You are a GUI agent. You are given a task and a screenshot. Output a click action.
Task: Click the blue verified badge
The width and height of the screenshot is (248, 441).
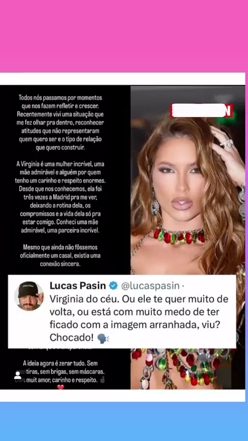coord(113,286)
